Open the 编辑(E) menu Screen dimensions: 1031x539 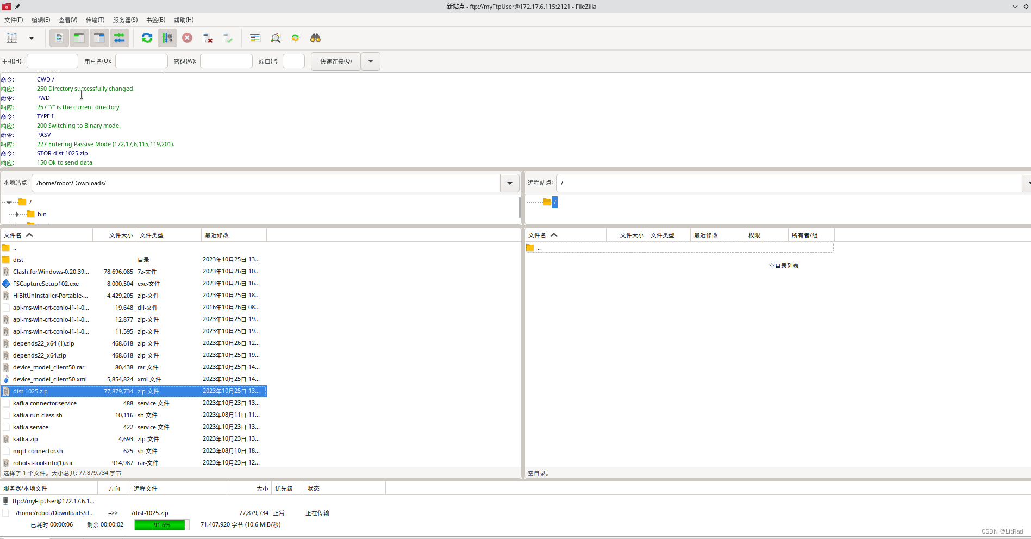41,20
